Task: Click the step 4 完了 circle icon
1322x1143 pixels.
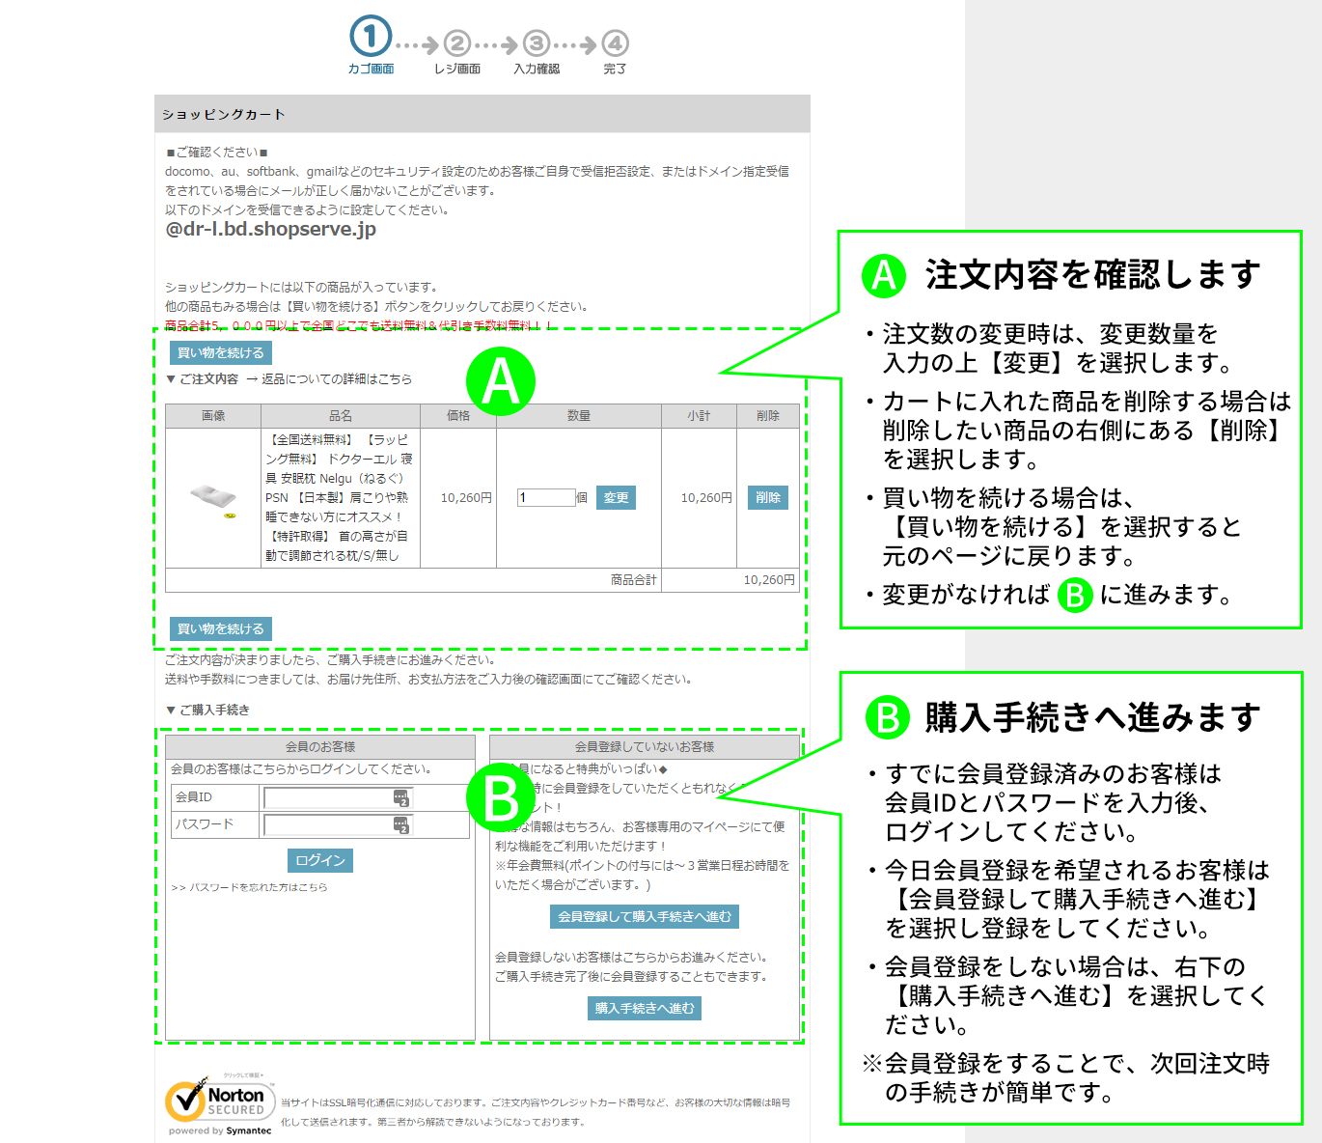Action: point(615,43)
